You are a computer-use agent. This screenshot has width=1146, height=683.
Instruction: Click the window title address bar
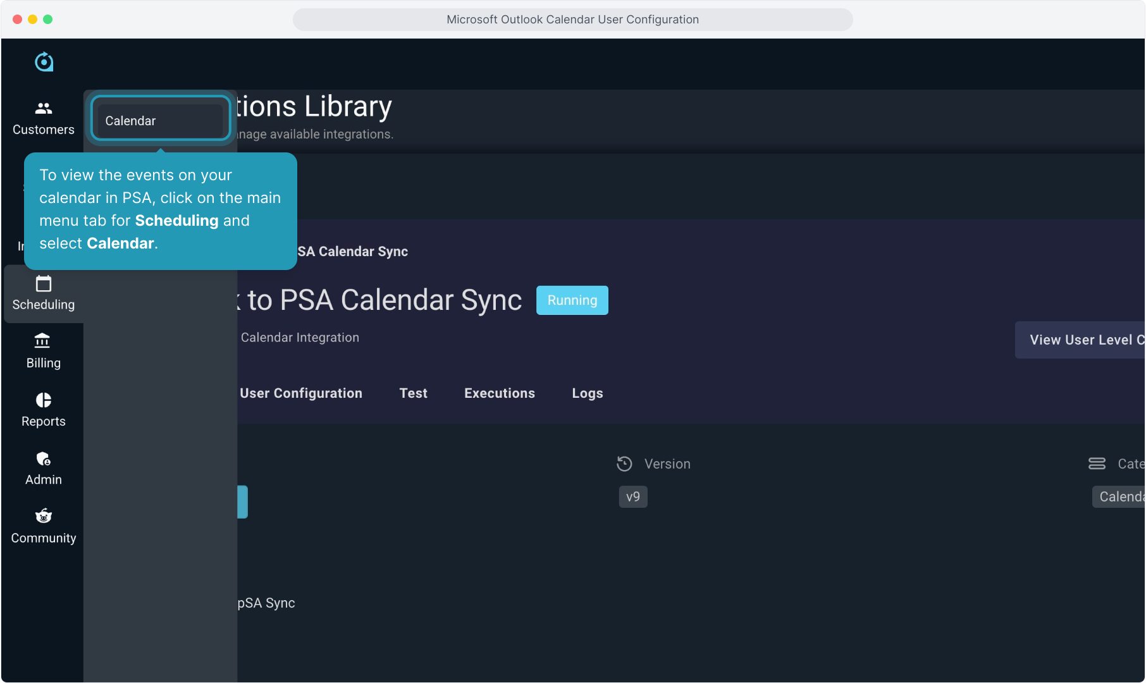tap(572, 20)
